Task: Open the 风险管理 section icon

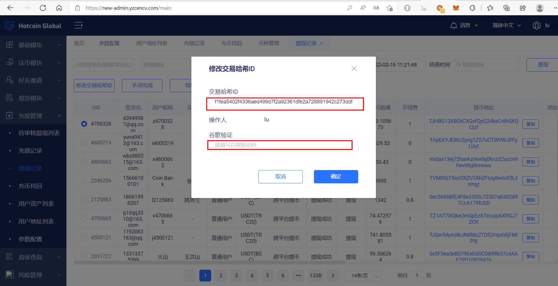Action: click(x=9, y=275)
